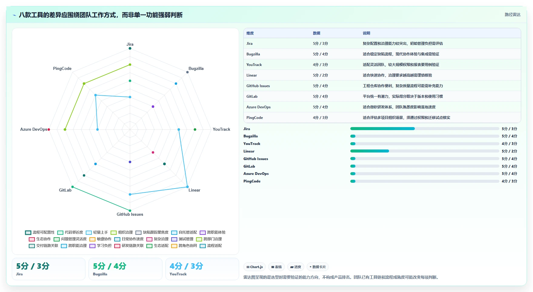Click the data point at the Linear vertex
533x292 pixels.
coord(187,187)
